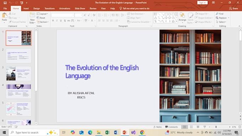Click the Start From Beginning presentation icon
The image size is (242, 136).
22,2
